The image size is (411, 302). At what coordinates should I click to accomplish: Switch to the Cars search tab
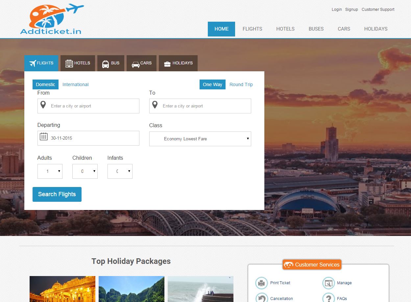[141, 63]
